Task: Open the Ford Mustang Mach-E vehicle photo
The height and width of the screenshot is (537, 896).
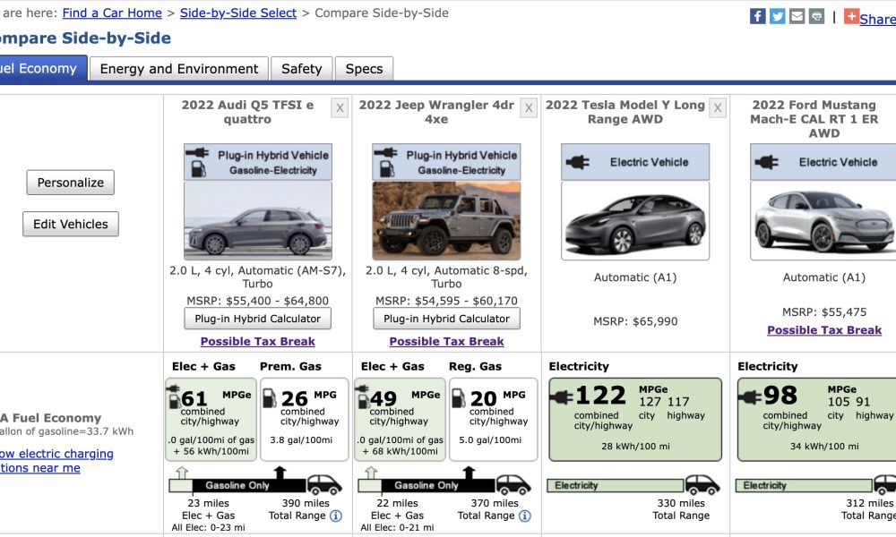Action: click(x=823, y=221)
